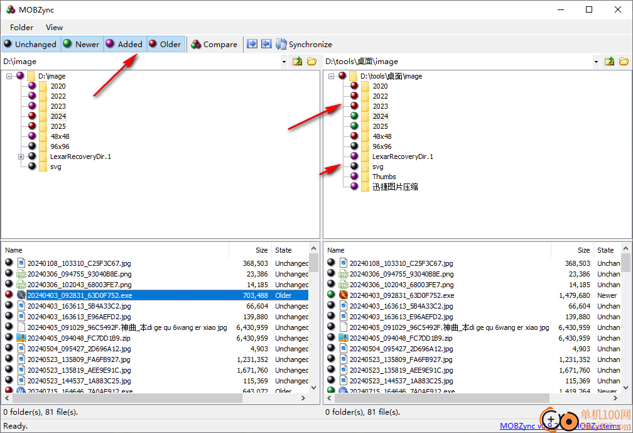Toggle the Added filter button
633x433 pixels.
pyautogui.click(x=125, y=44)
